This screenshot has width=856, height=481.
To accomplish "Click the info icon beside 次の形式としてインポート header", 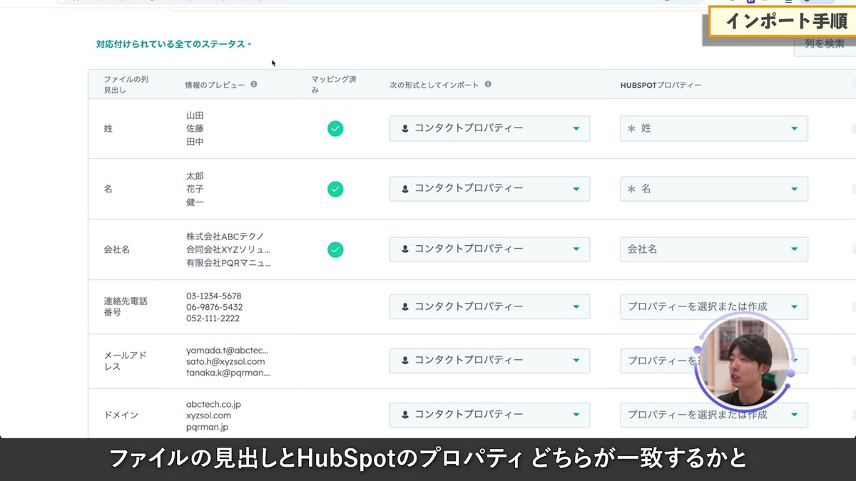I will click(489, 83).
